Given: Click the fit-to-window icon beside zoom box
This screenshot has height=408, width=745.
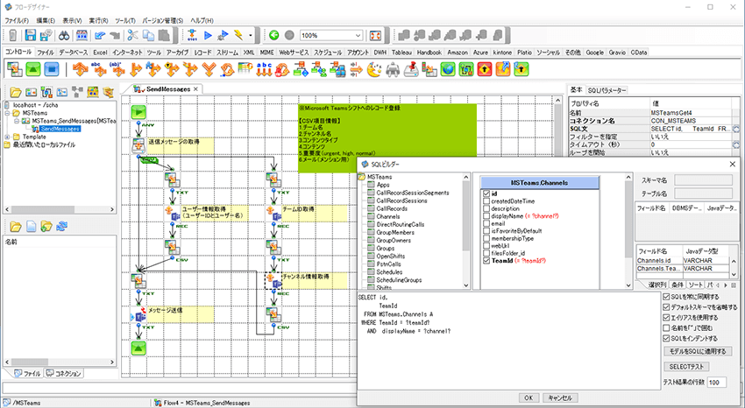Looking at the screenshot, I should [x=375, y=35].
